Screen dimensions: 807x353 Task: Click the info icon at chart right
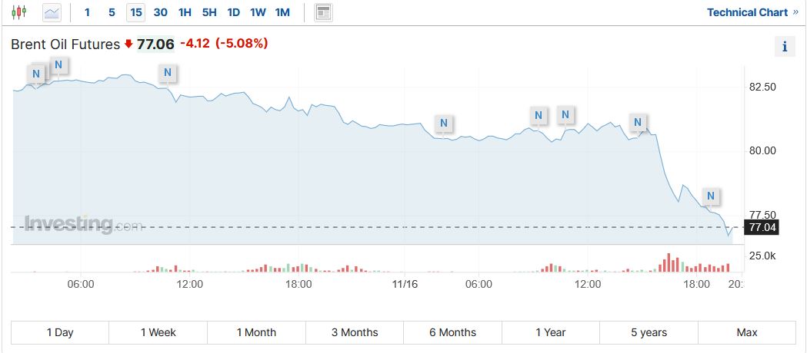coord(784,47)
